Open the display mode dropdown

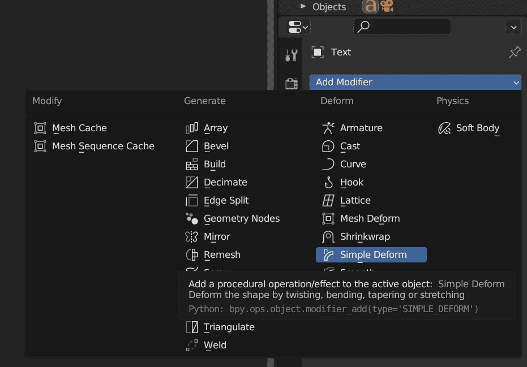298,27
